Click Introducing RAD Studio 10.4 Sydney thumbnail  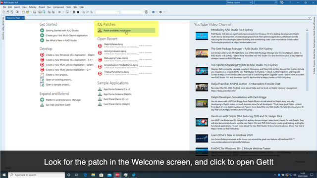[x=202, y=36]
